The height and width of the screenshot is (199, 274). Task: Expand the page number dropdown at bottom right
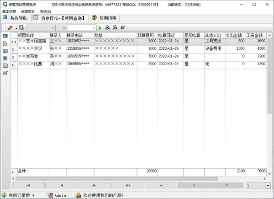pos(268,186)
